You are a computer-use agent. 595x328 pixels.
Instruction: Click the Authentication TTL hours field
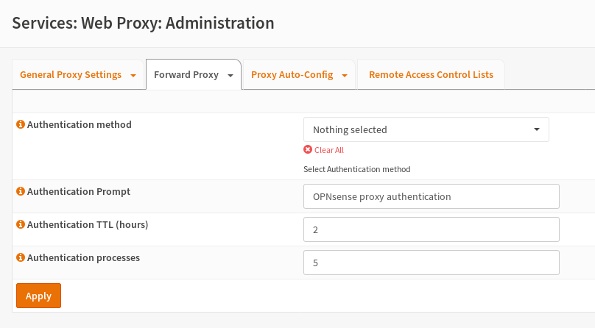point(431,229)
